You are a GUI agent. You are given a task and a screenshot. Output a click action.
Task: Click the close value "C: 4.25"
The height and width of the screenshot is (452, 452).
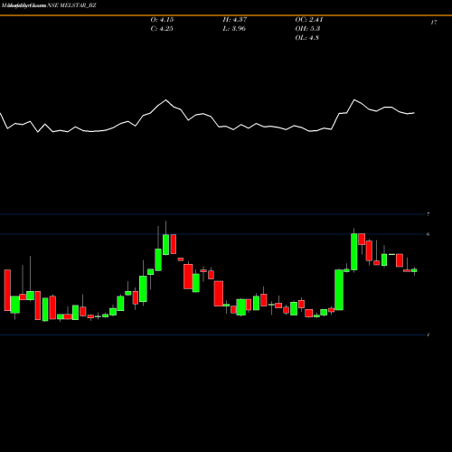coord(162,29)
